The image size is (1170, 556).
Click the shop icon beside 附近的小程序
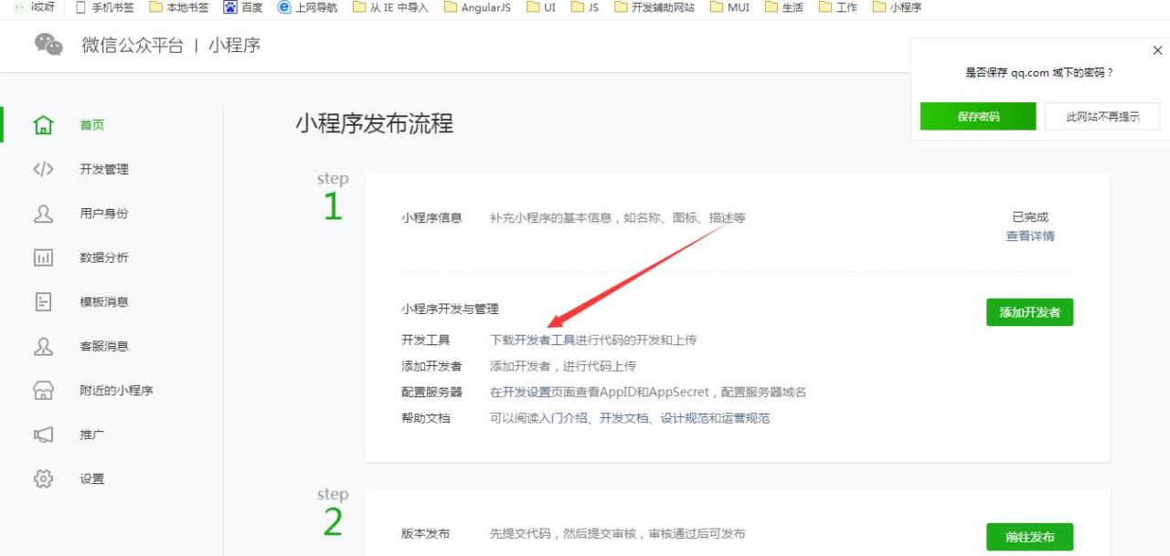coord(43,391)
